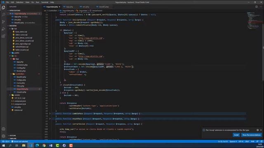264x148 pixels.
Task: Open the Extensions view in activity bar
Action: [x=3, y=36]
